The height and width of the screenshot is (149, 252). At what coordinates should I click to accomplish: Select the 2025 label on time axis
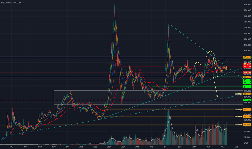coord(237,147)
